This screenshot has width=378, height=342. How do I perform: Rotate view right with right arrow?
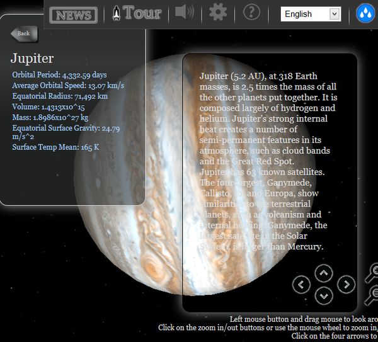pyautogui.click(x=346, y=285)
